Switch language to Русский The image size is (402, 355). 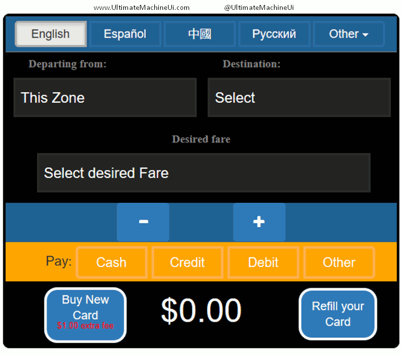[274, 34]
